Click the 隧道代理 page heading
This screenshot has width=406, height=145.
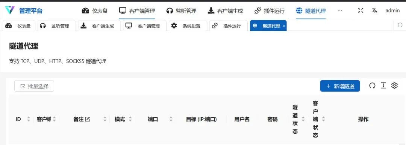(x=24, y=46)
